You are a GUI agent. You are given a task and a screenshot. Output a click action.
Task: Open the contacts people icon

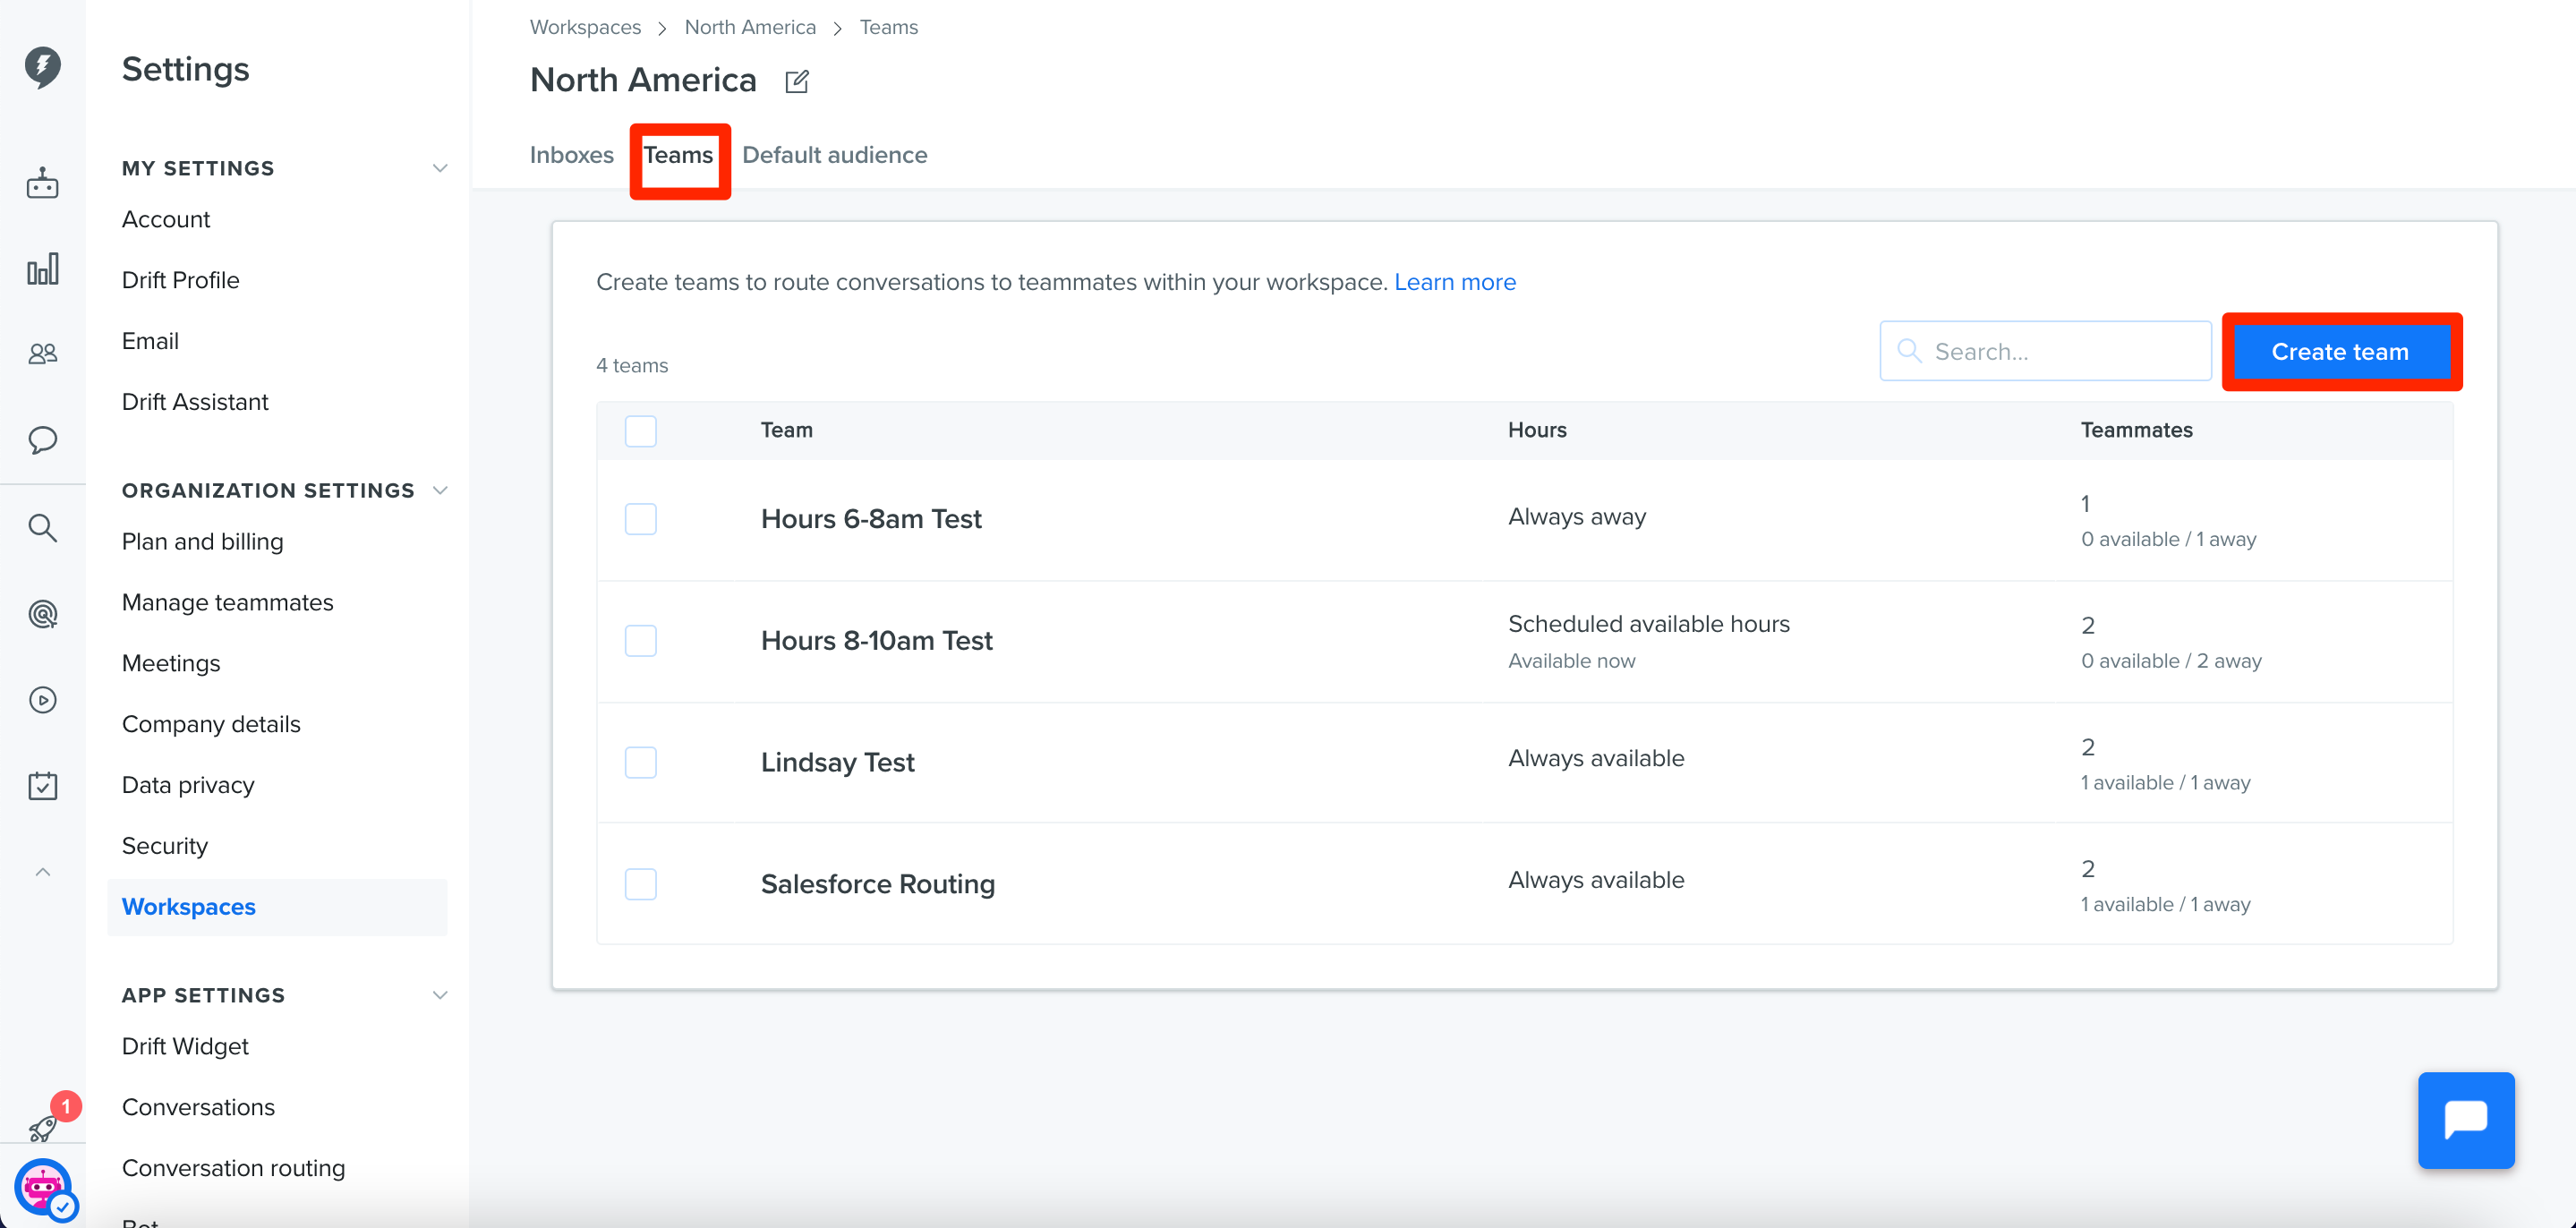click(42, 353)
